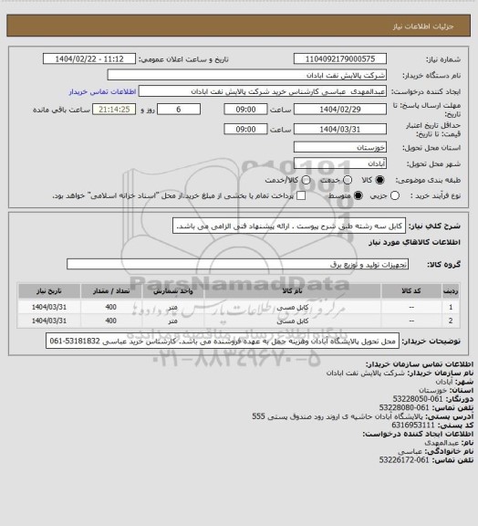Click the response deadline date 1404/02/29

pos(340,110)
